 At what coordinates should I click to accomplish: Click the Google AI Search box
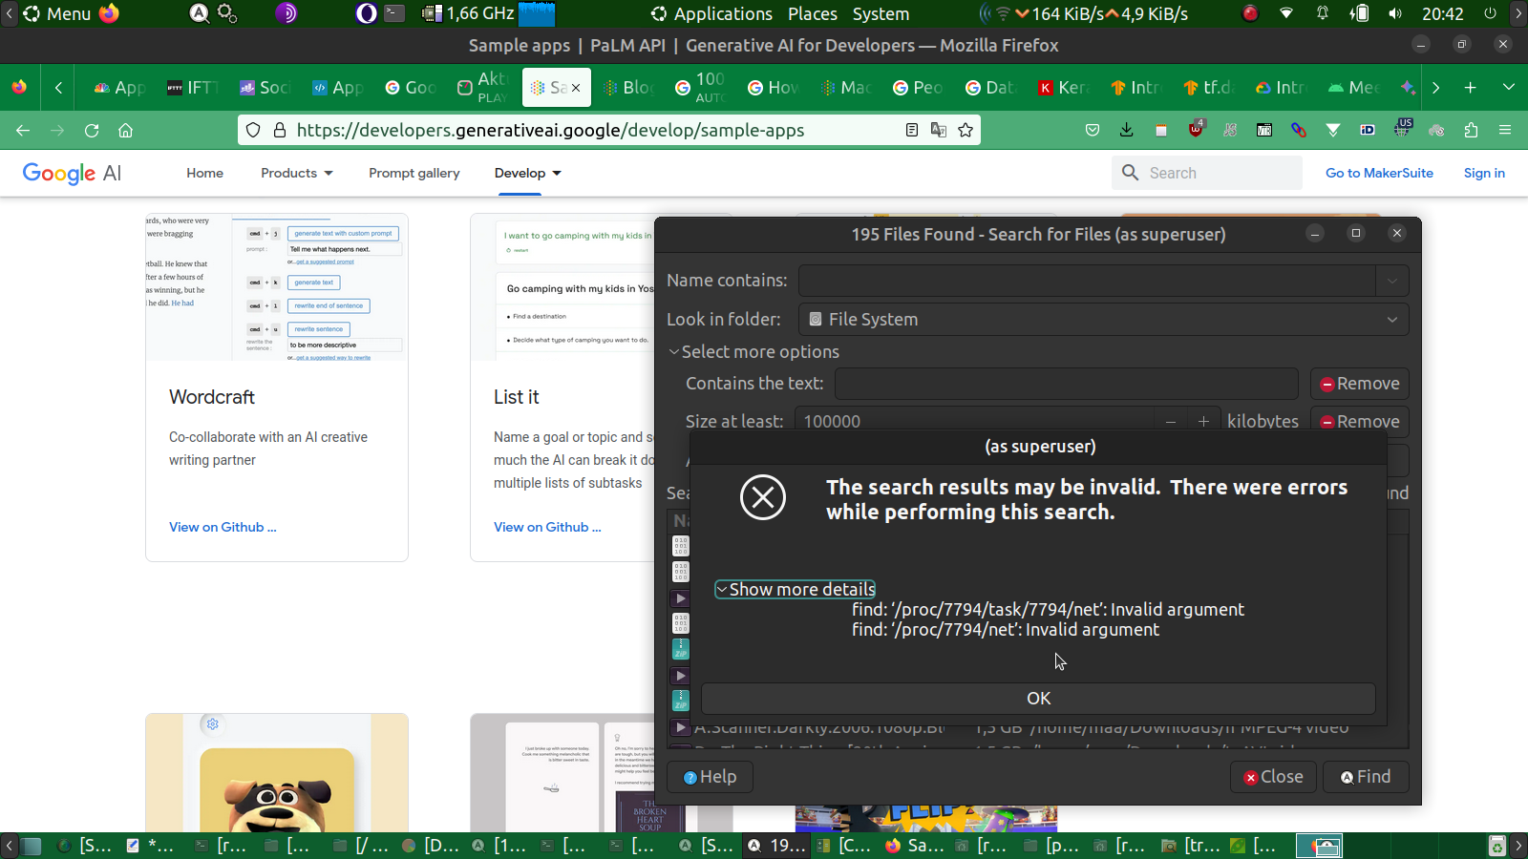[x=1207, y=173]
